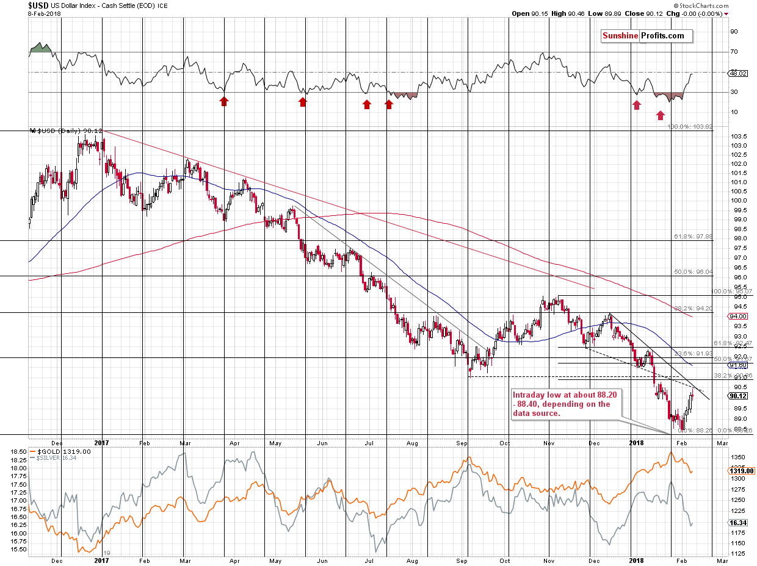The height and width of the screenshot is (566, 757).
Task: Click the RSI scale 70 label
Action: point(734,52)
